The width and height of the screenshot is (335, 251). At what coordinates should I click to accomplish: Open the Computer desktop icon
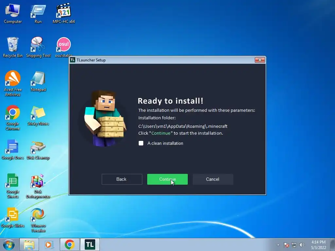point(13,13)
